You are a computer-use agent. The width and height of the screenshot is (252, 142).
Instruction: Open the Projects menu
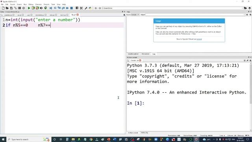46,4
